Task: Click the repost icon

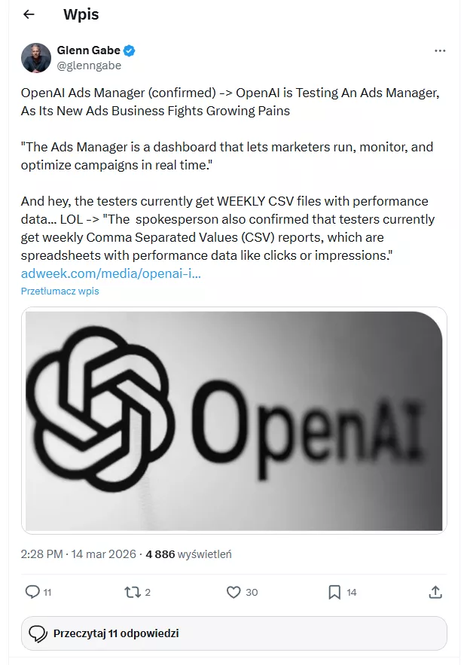Action: click(x=132, y=592)
